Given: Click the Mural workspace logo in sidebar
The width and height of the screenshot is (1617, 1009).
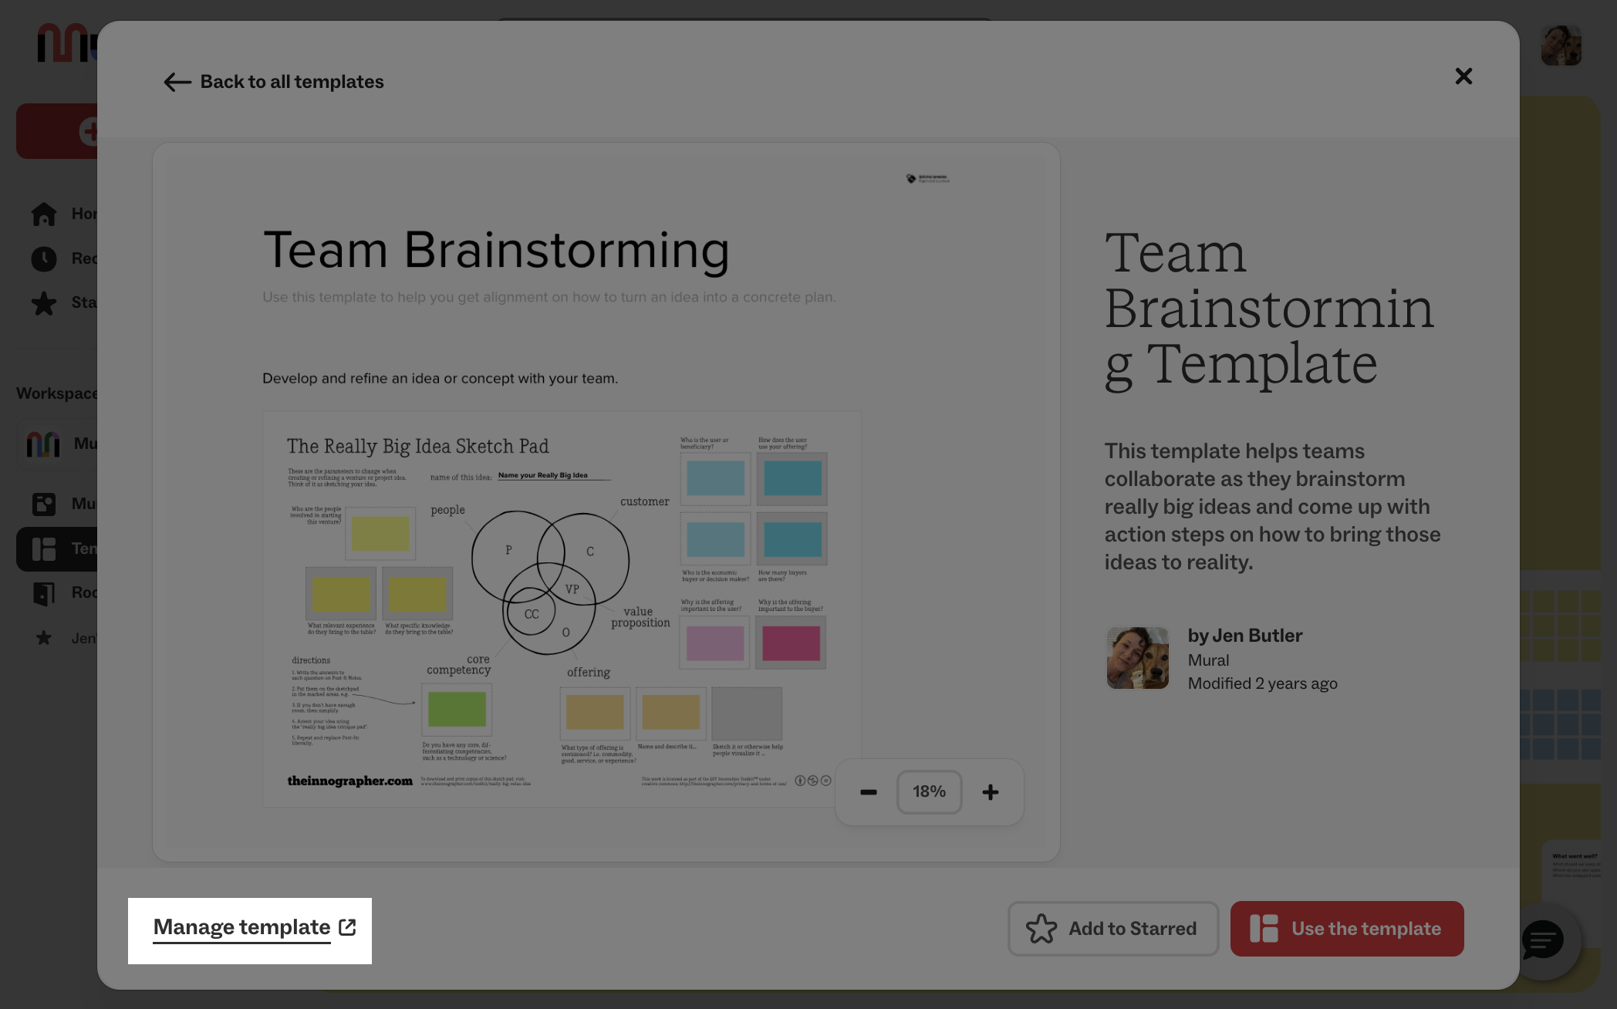Looking at the screenshot, I should pos(43,444).
